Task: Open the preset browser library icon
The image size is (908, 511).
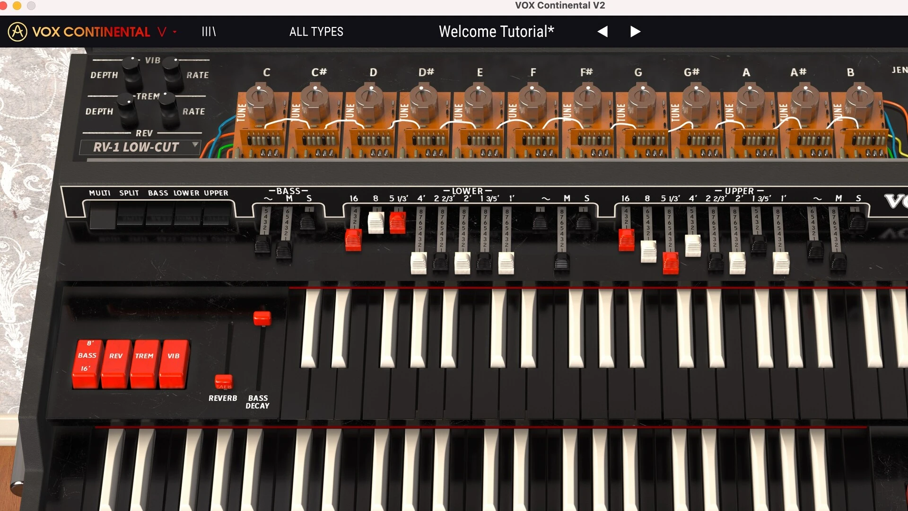Action: point(209,32)
